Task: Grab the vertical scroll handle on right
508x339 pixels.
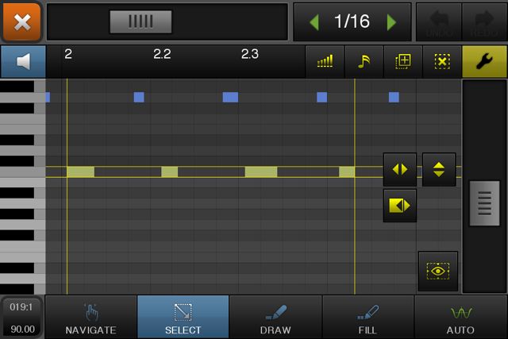Action: click(484, 203)
